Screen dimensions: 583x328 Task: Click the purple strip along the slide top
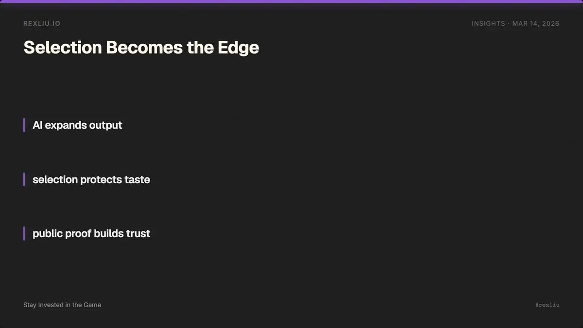coord(291,1)
